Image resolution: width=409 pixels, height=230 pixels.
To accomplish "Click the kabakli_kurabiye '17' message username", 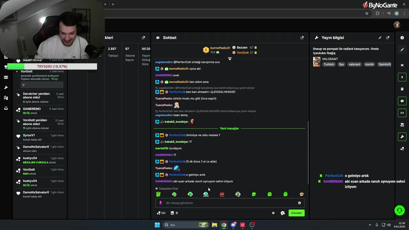I will coord(176,142).
